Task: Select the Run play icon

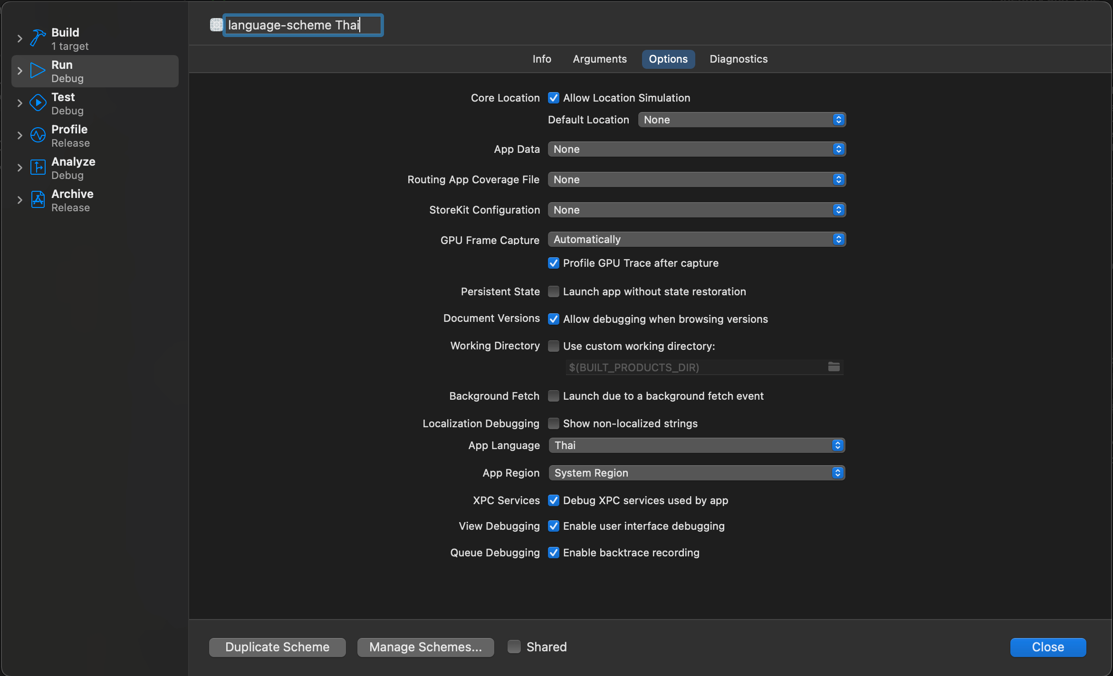Action: pos(38,71)
